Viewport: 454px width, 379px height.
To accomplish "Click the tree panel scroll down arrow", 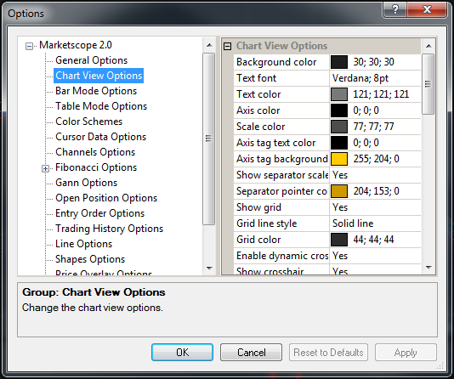I will (209, 269).
